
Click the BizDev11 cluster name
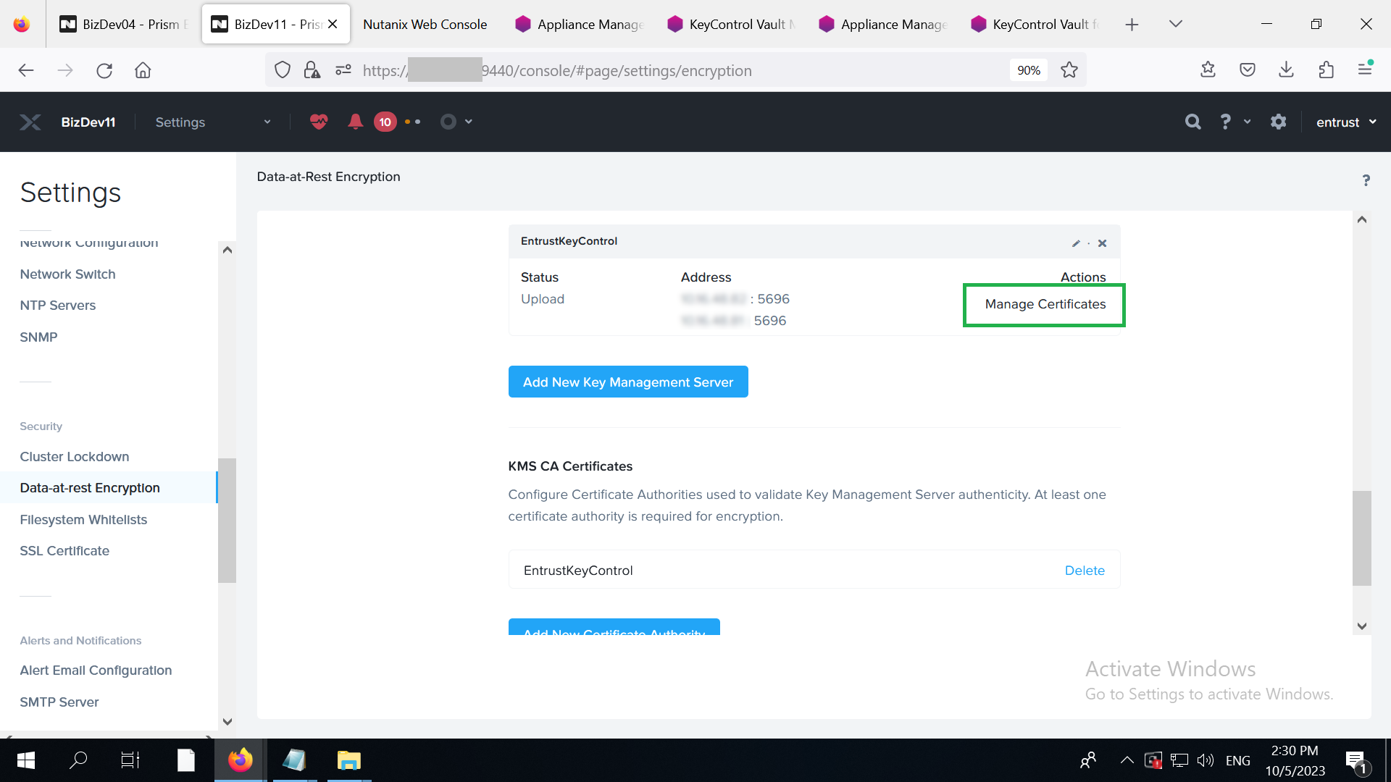tap(88, 122)
